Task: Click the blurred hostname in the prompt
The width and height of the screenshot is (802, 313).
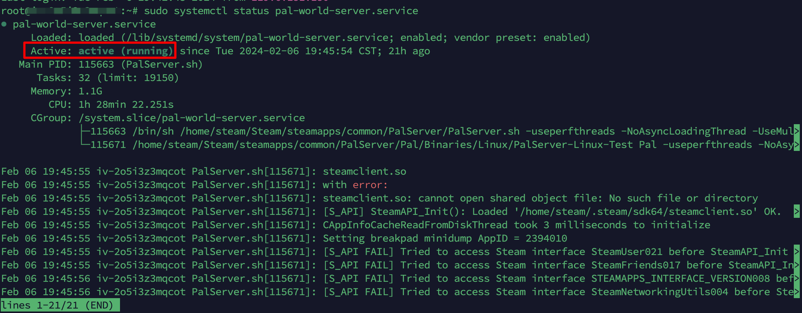Action: 73,11
